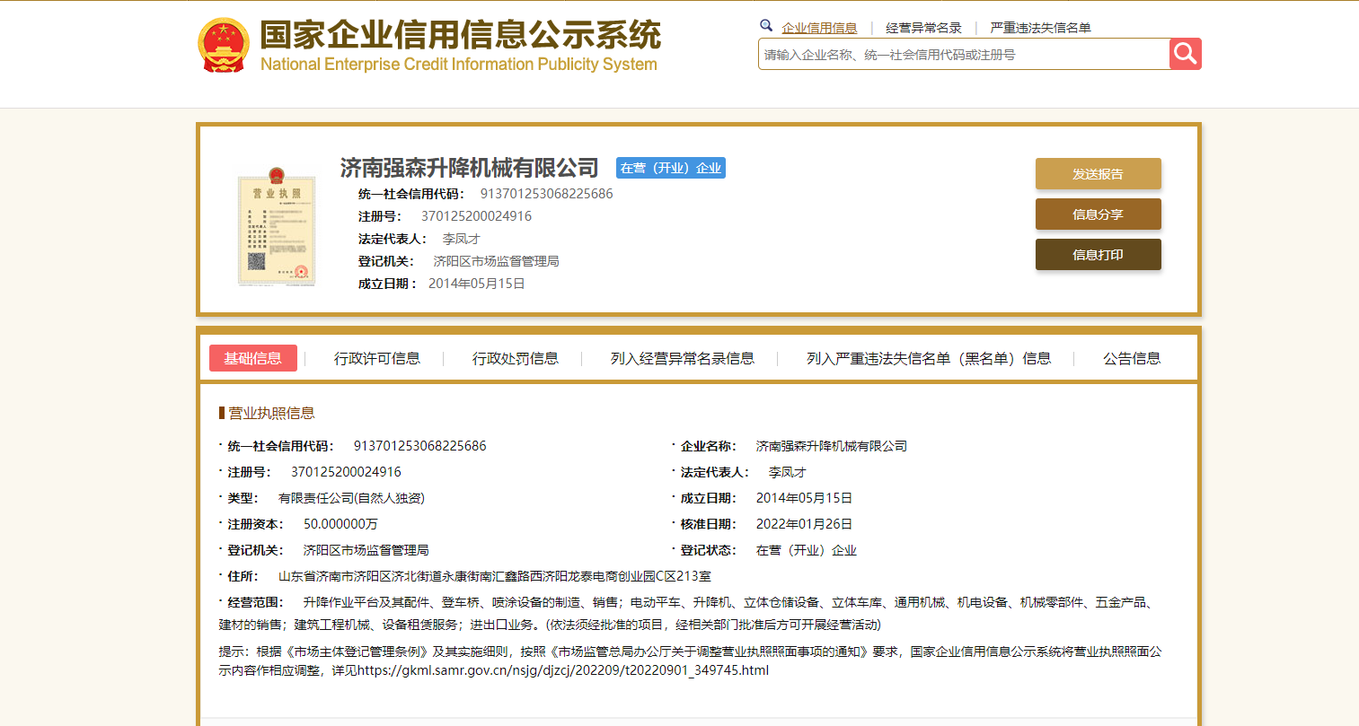Switch to the 公告信息 tab
1359x726 pixels.
pyautogui.click(x=1131, y=358)
